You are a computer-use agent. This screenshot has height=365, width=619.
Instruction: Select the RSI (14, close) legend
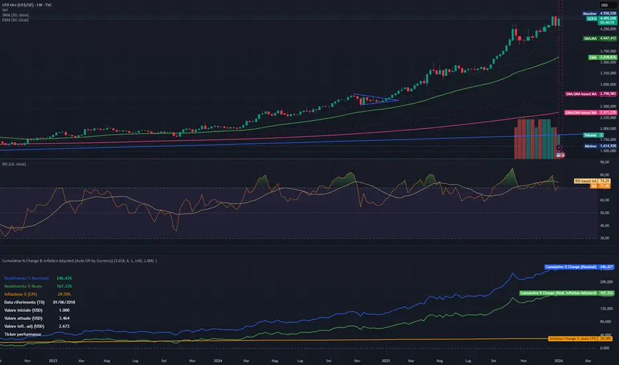14,164
